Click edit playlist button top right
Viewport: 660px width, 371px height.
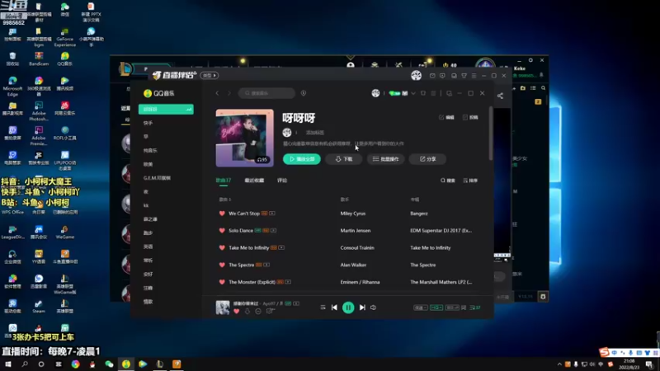(446, 117)
